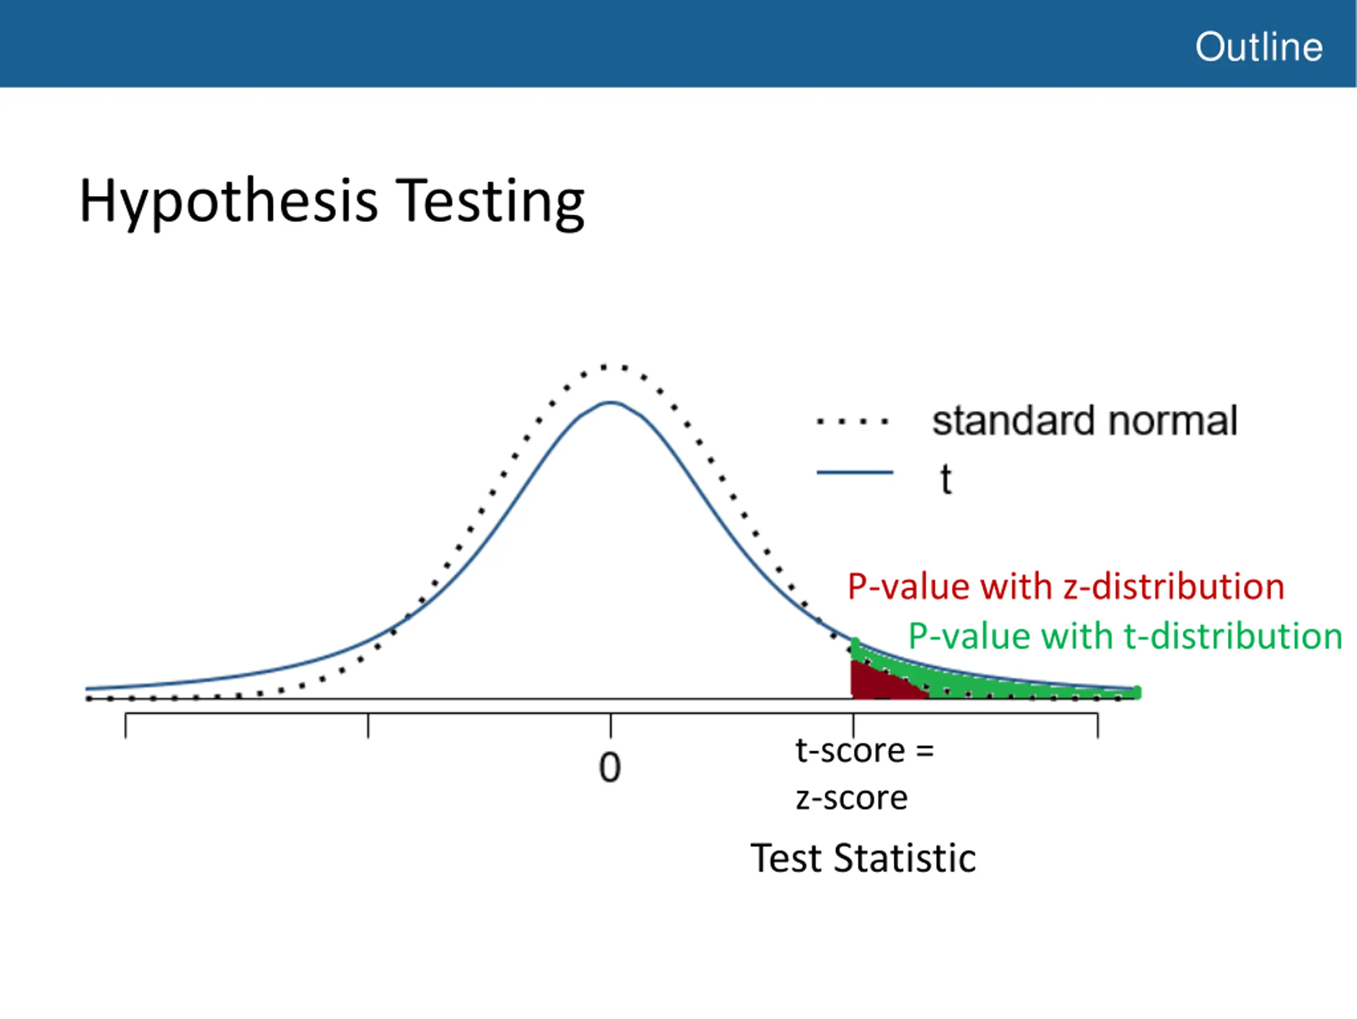Select the Test Statistic axis title
The width and height of the screenshot is (1357, 1019).
point(863,858)
